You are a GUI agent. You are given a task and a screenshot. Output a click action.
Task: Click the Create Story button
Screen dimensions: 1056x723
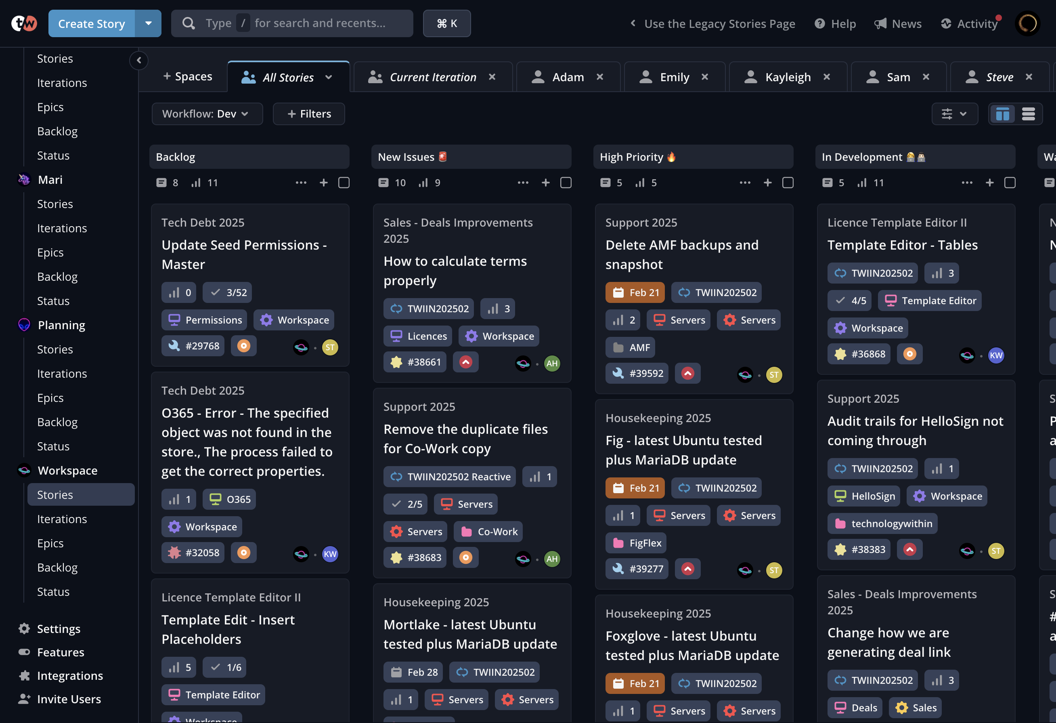(x=91, y=23)
